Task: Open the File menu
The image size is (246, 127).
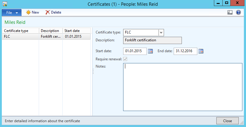Action: click(11, 12)
